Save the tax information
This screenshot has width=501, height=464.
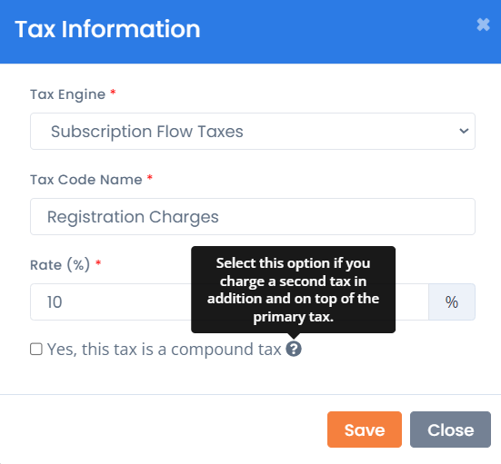coord(365,429)
